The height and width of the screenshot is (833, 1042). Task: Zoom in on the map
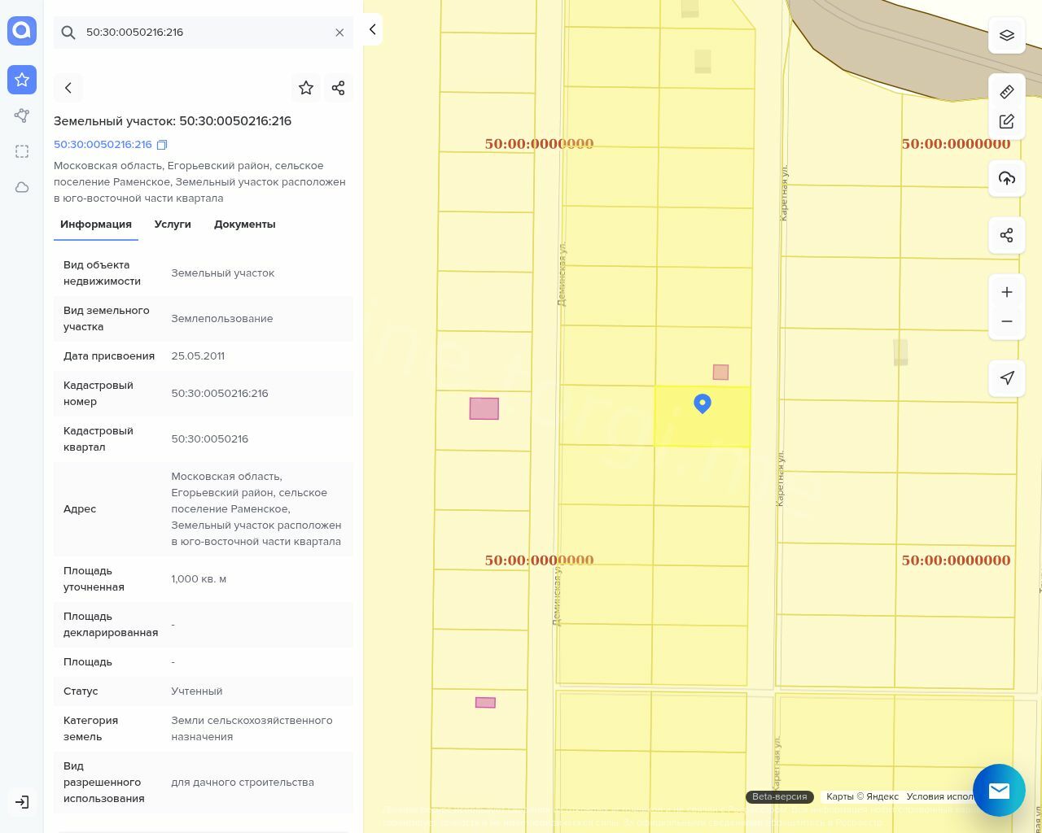click(1006, 292)
